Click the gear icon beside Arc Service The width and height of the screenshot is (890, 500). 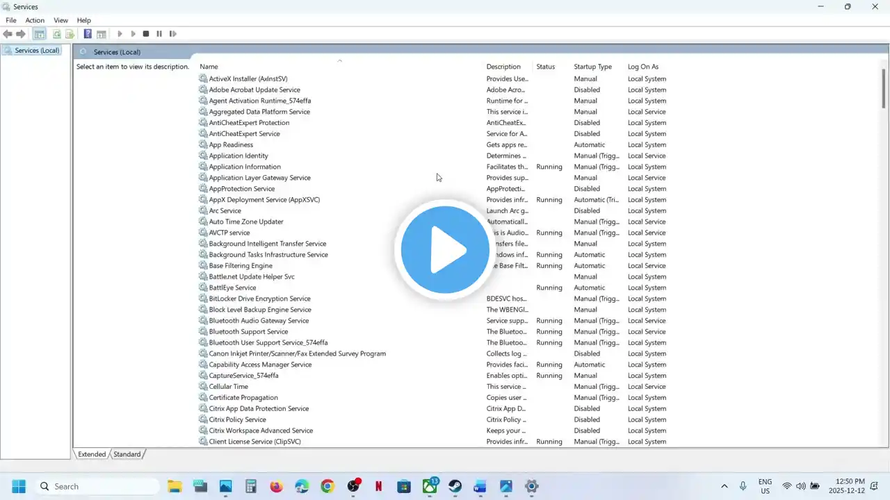click(x=203, y=210)
